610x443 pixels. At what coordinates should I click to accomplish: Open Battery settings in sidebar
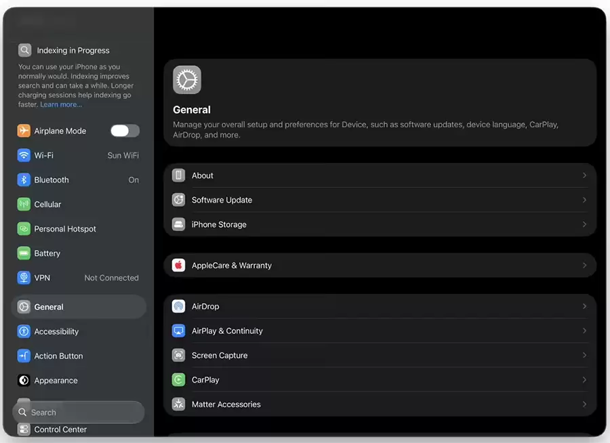click(x=79, y=253)
